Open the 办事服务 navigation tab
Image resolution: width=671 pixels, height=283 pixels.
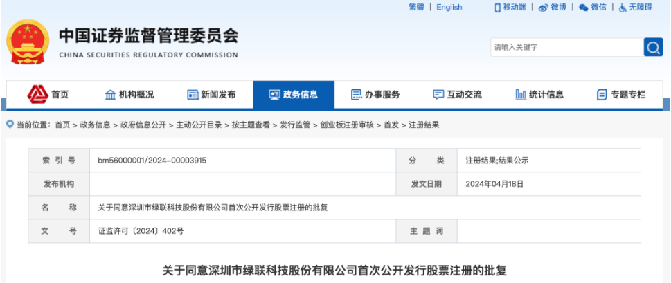tap(375, 95)
